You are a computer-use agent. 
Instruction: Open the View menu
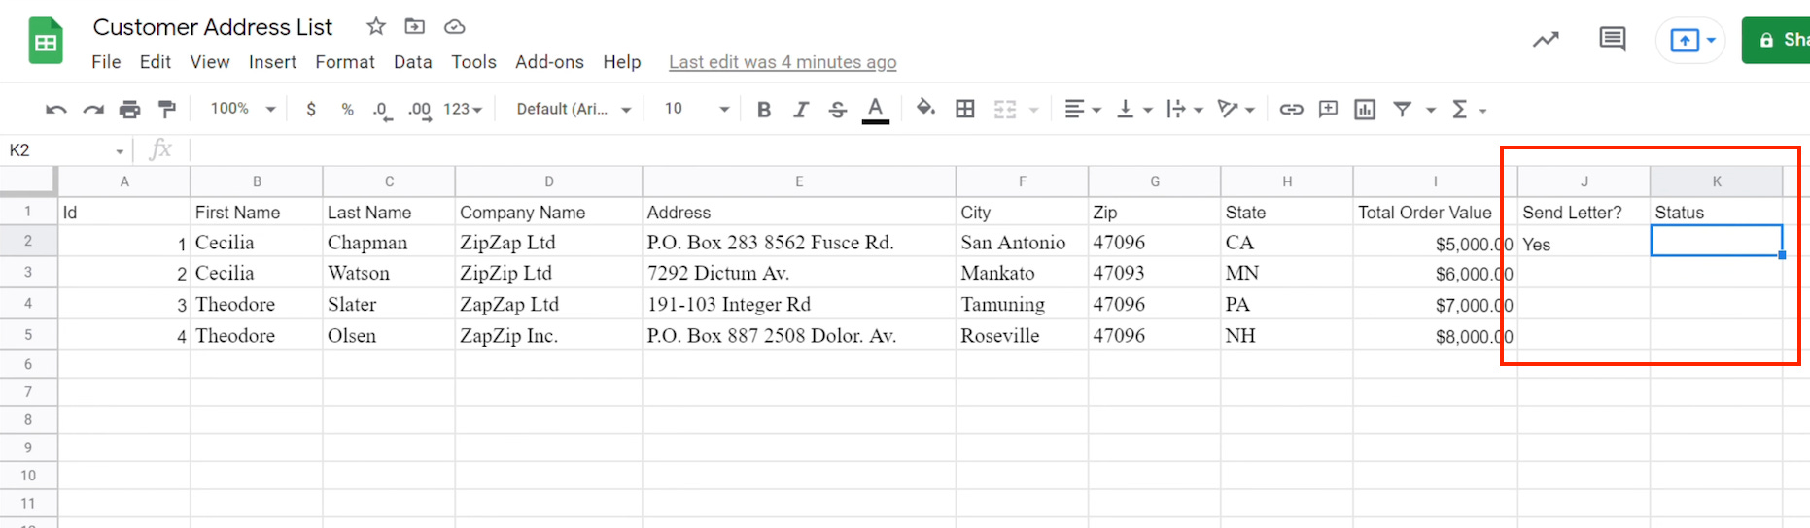[210, 62]
